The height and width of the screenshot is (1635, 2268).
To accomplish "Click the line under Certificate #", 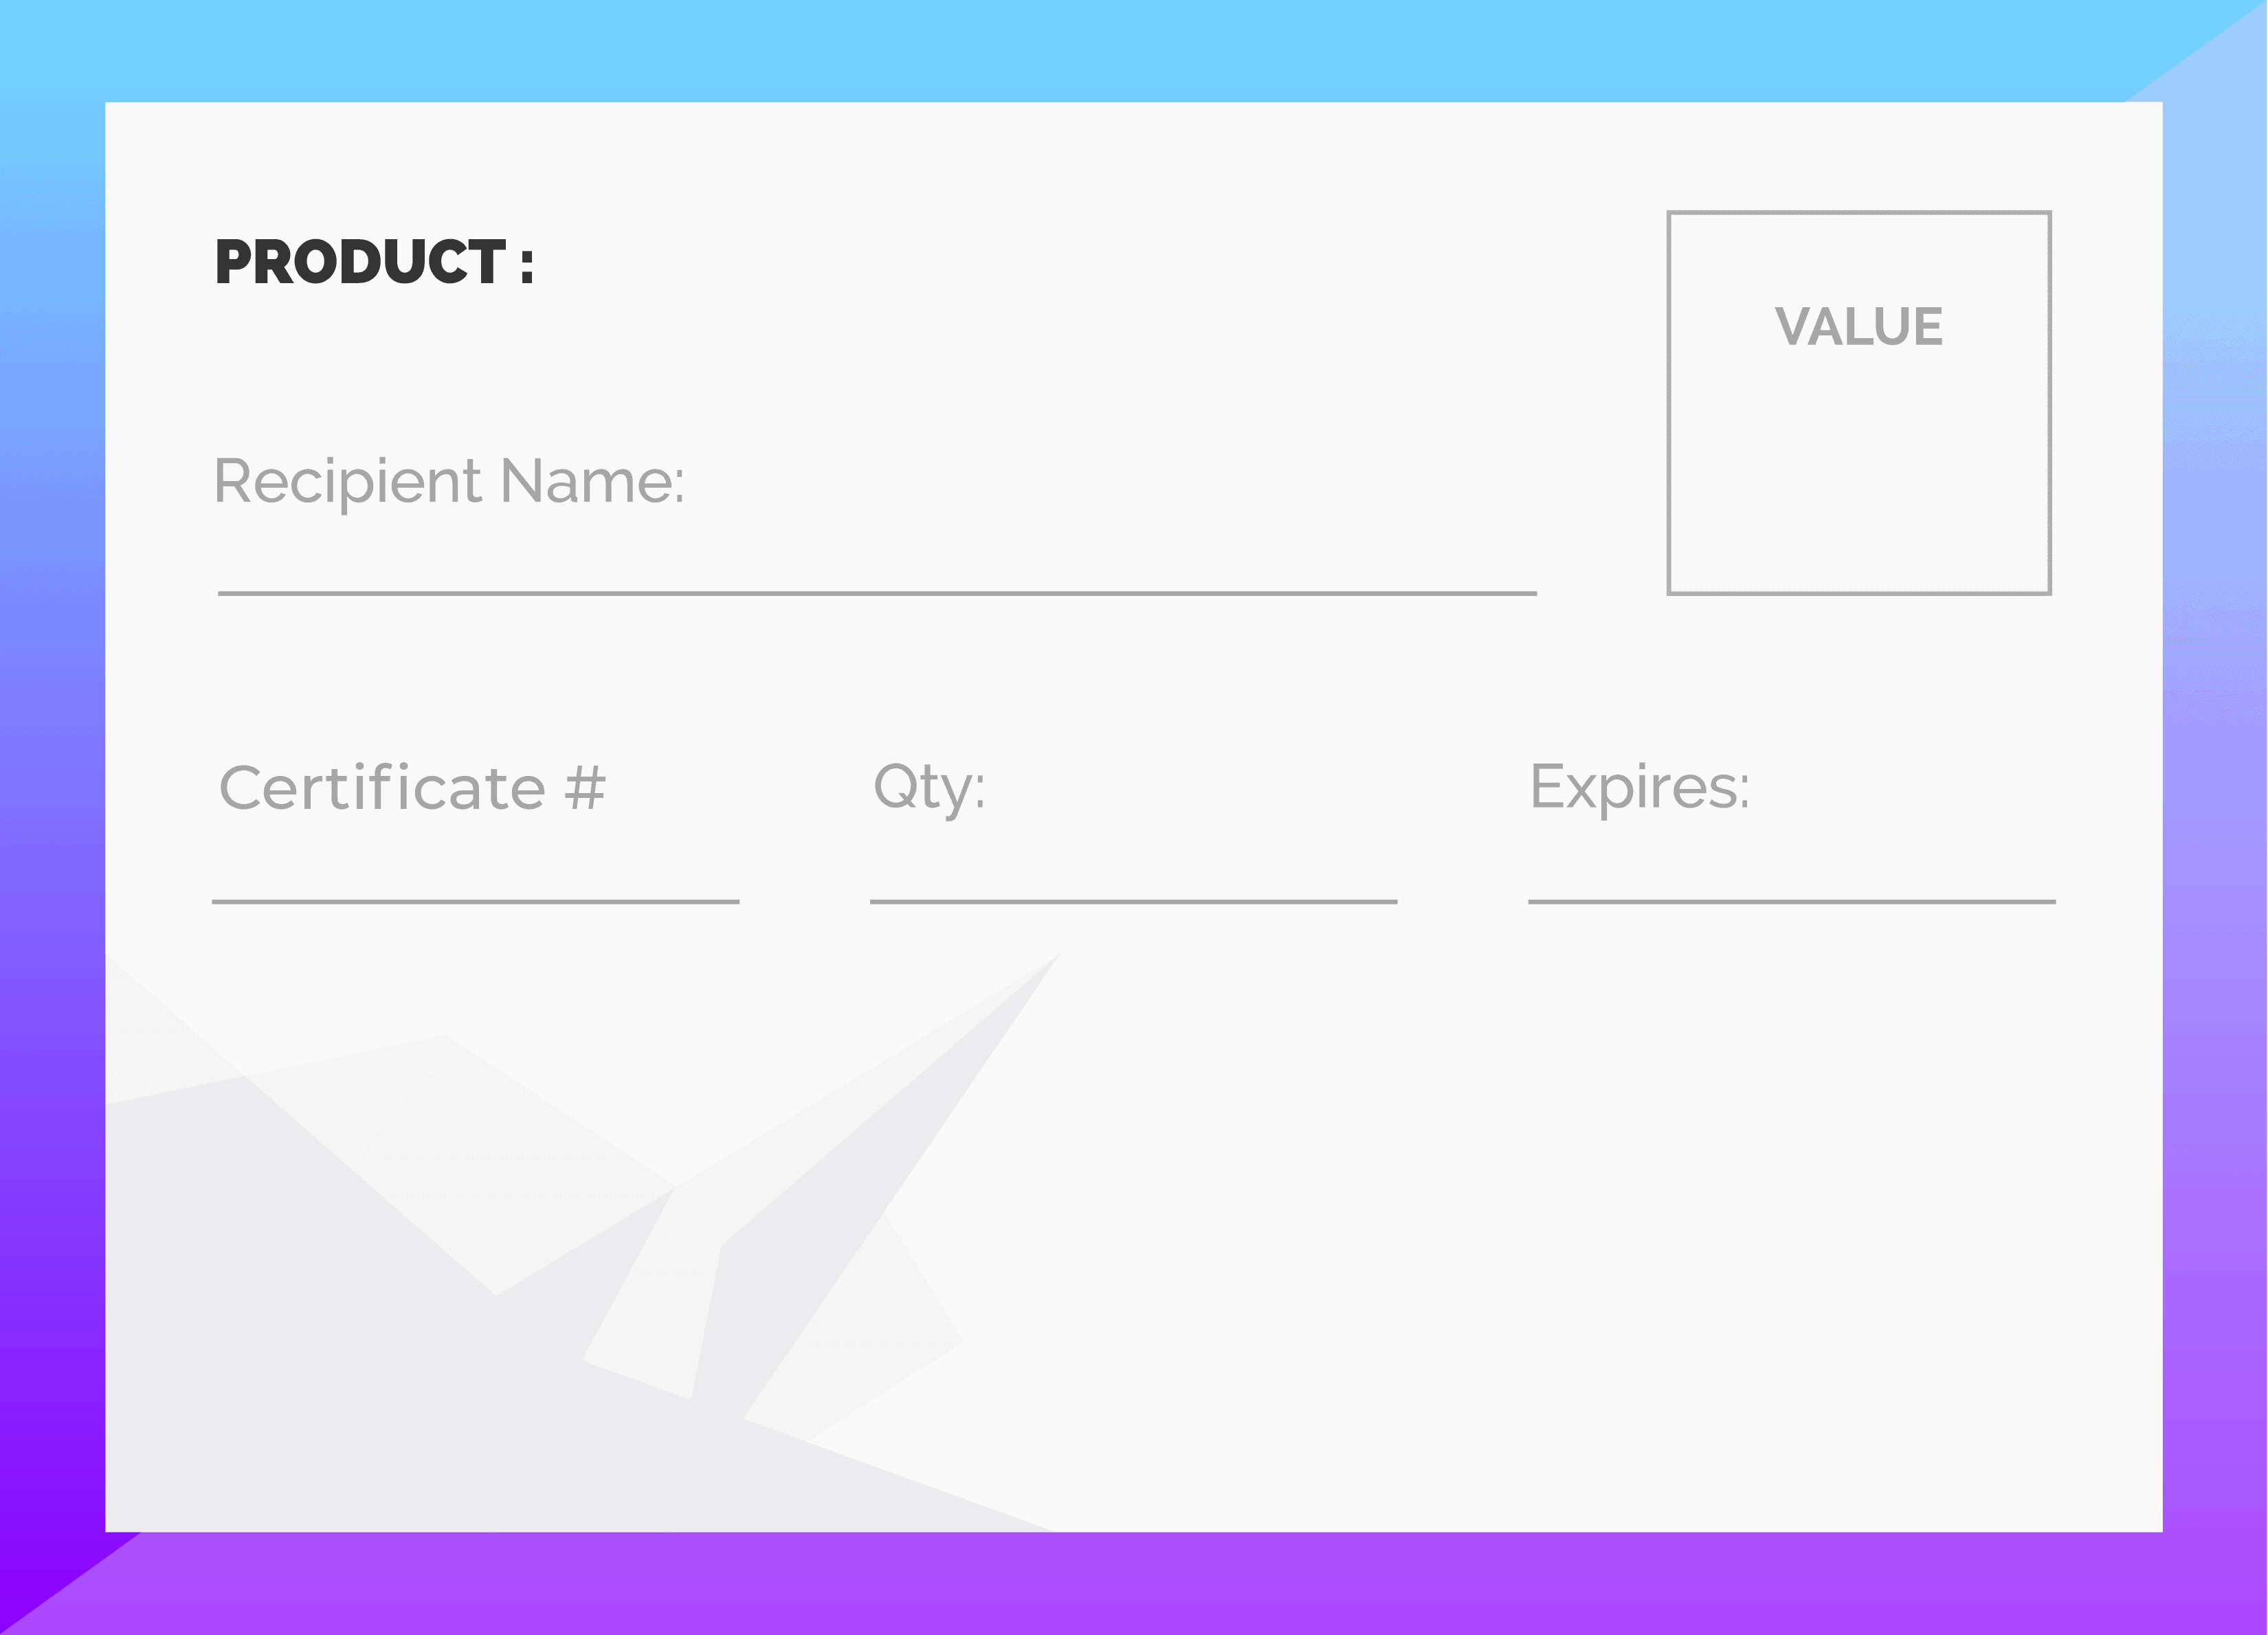I will coord(475,901).
